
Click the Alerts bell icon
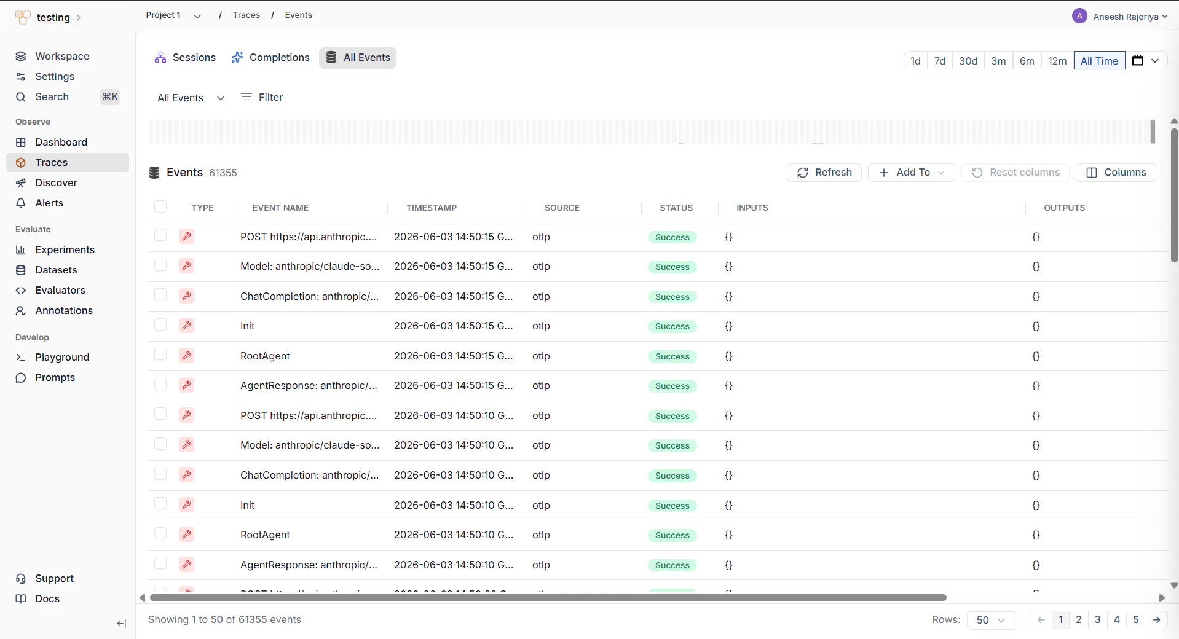[21, 203]
